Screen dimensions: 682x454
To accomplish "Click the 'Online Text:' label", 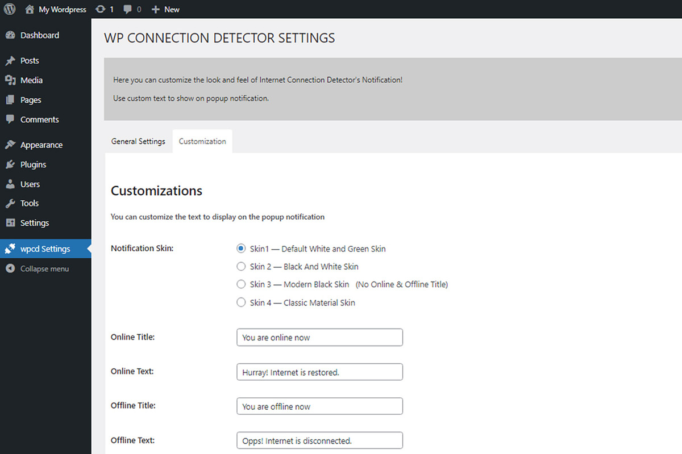I will coord(132,371).
